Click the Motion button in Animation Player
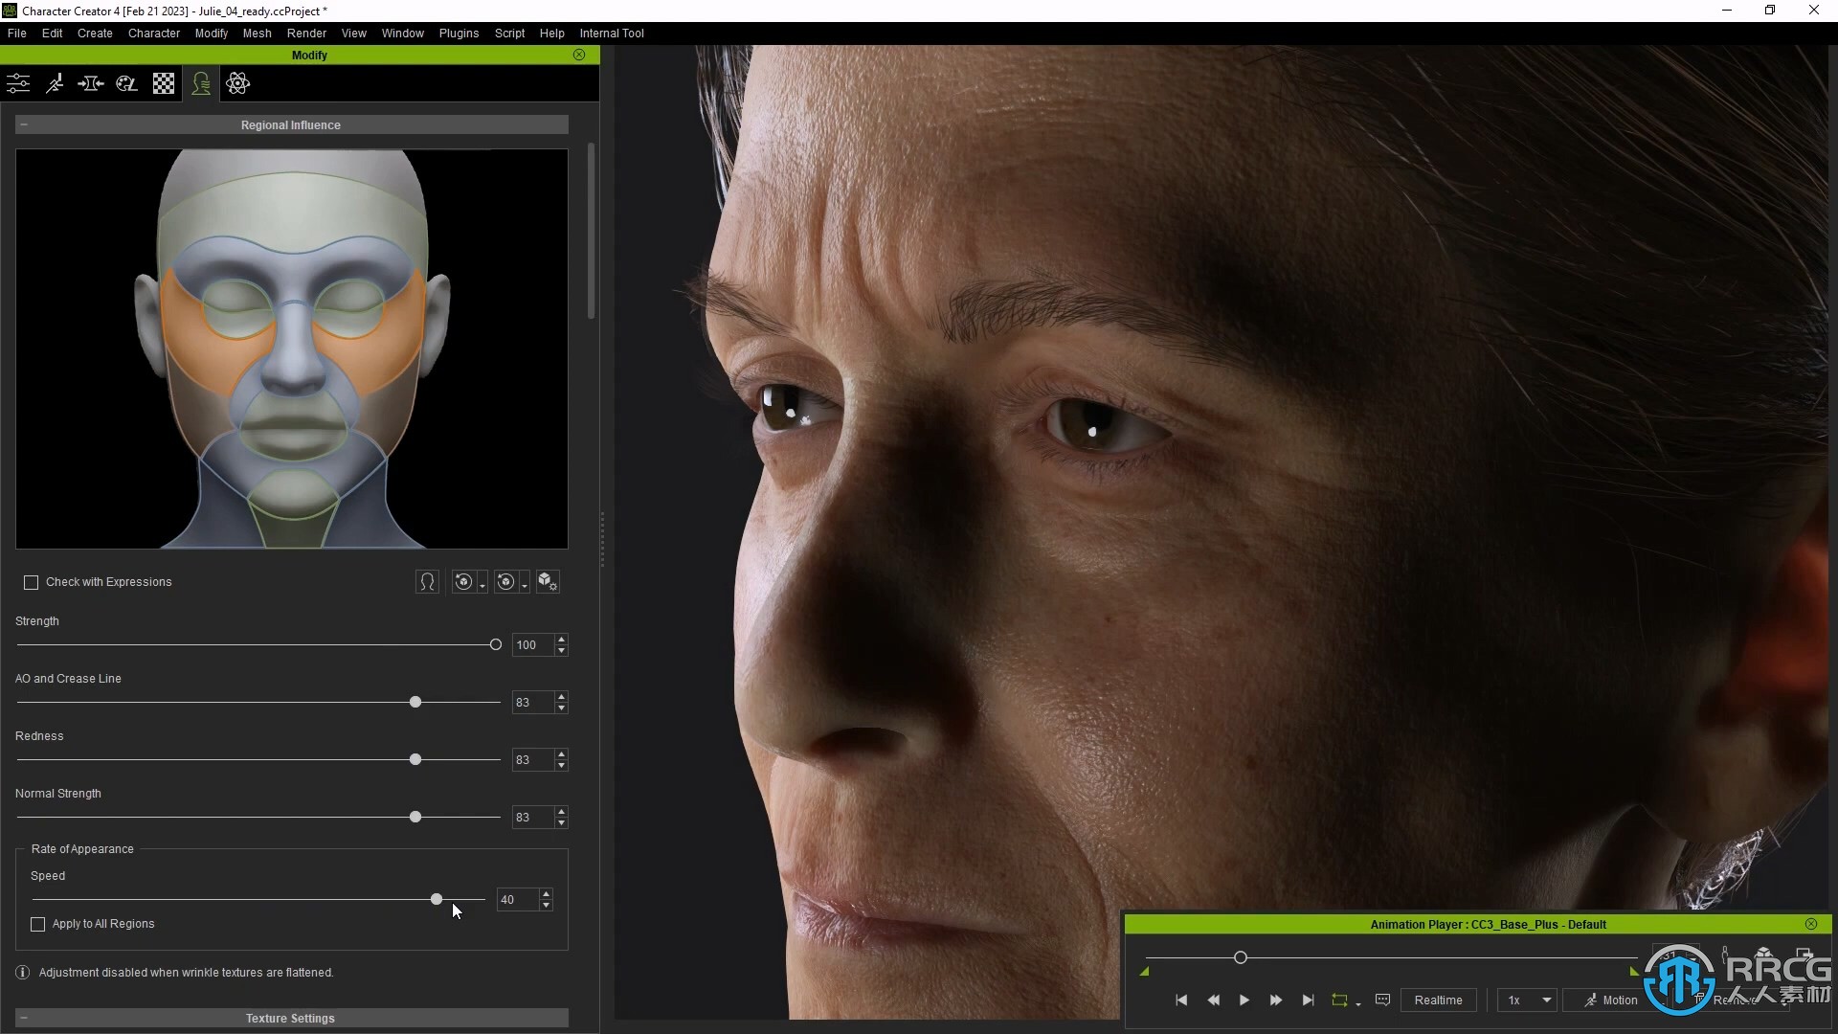Viewport: 1838px width, 1034px height. 1611,1000
